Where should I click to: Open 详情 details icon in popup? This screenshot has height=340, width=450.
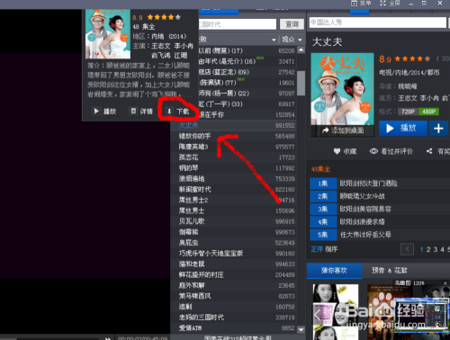[133, 112]
